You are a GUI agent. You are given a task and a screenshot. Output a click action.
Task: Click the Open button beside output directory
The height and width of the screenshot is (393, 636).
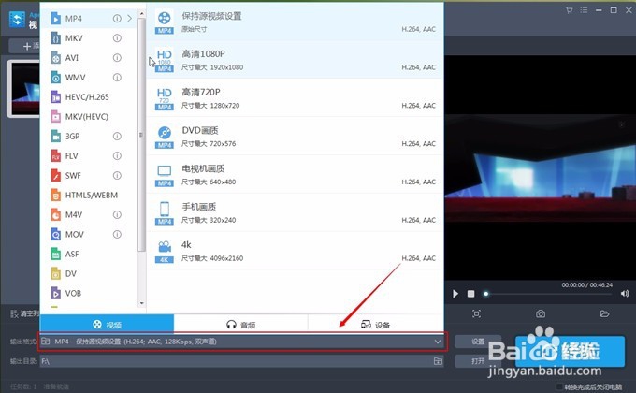click(477, 361)
